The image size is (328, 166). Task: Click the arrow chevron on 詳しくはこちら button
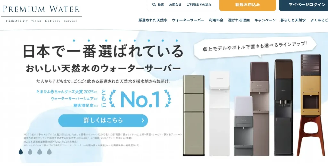143,120
